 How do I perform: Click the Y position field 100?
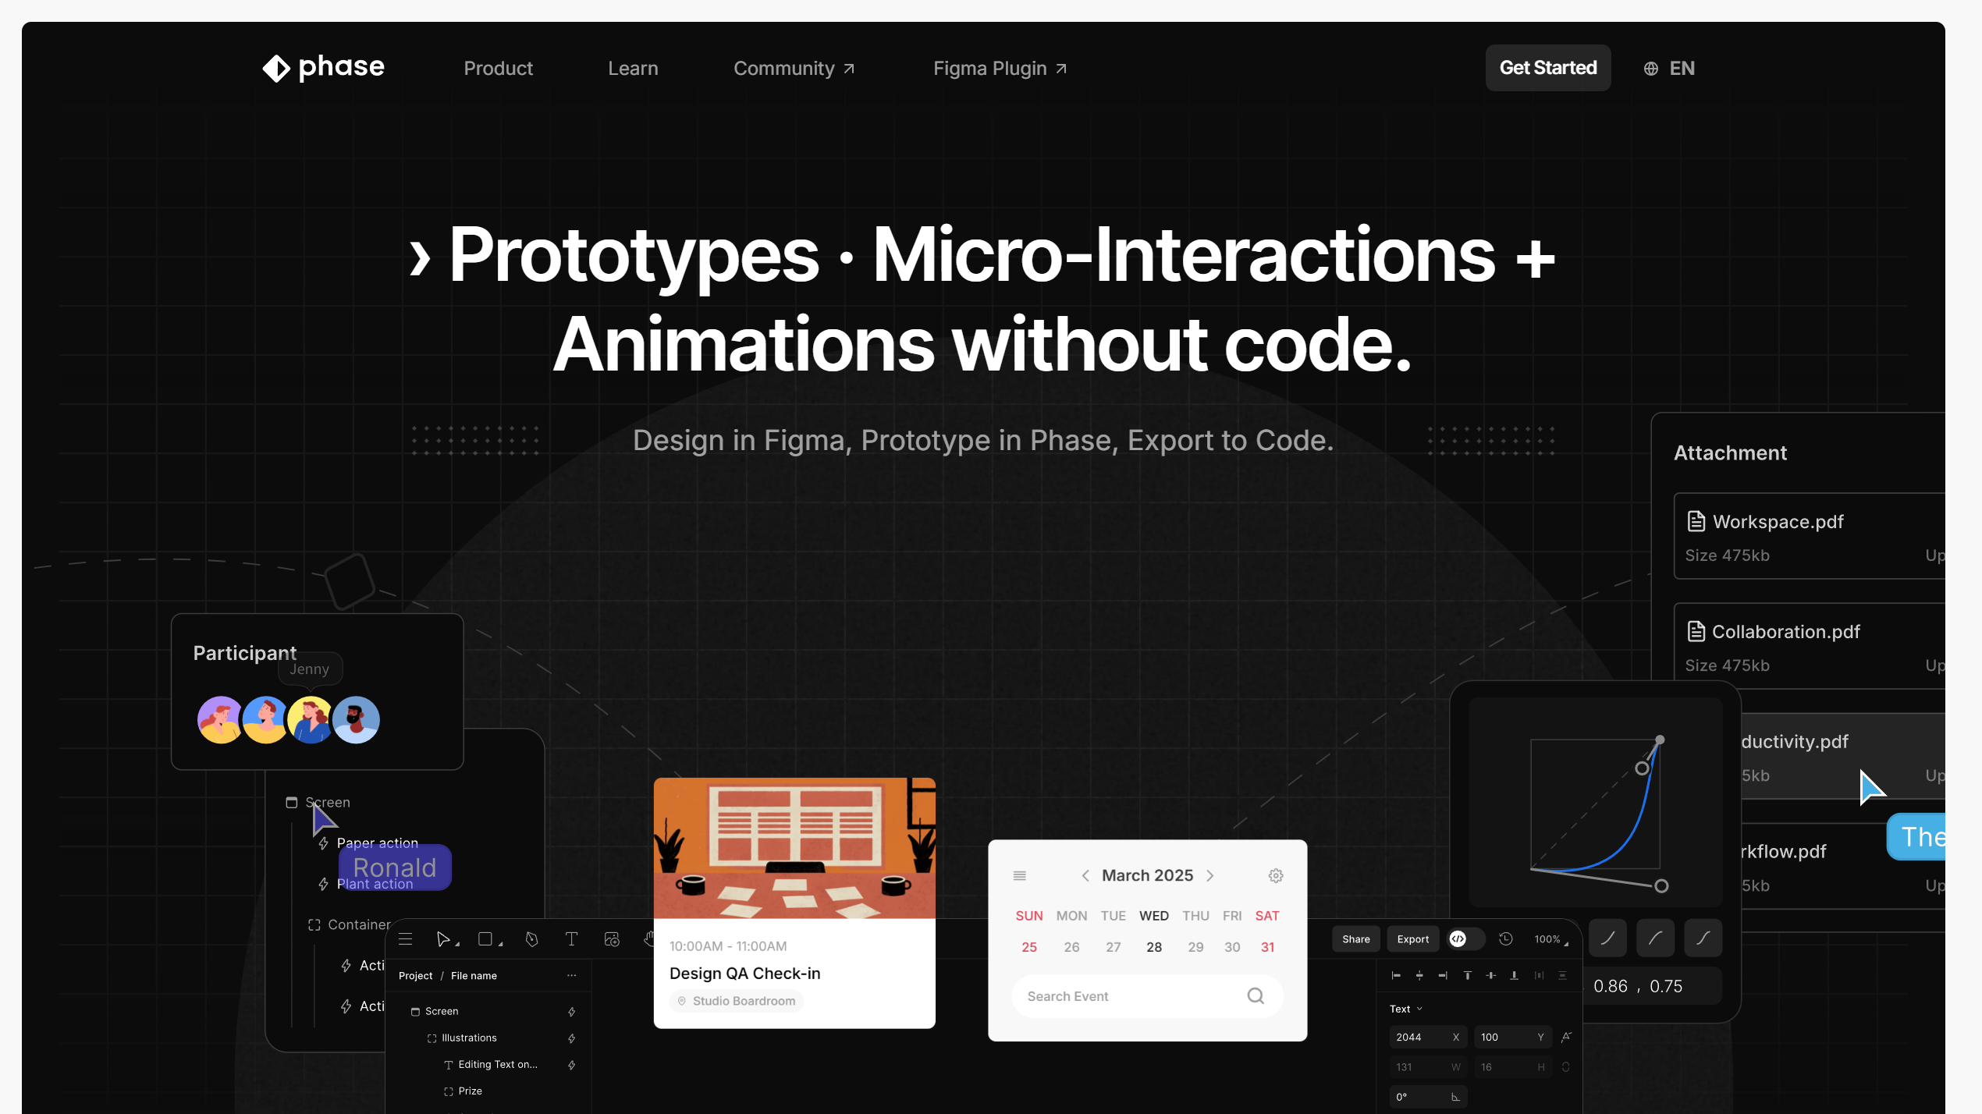[1513, 1037]
